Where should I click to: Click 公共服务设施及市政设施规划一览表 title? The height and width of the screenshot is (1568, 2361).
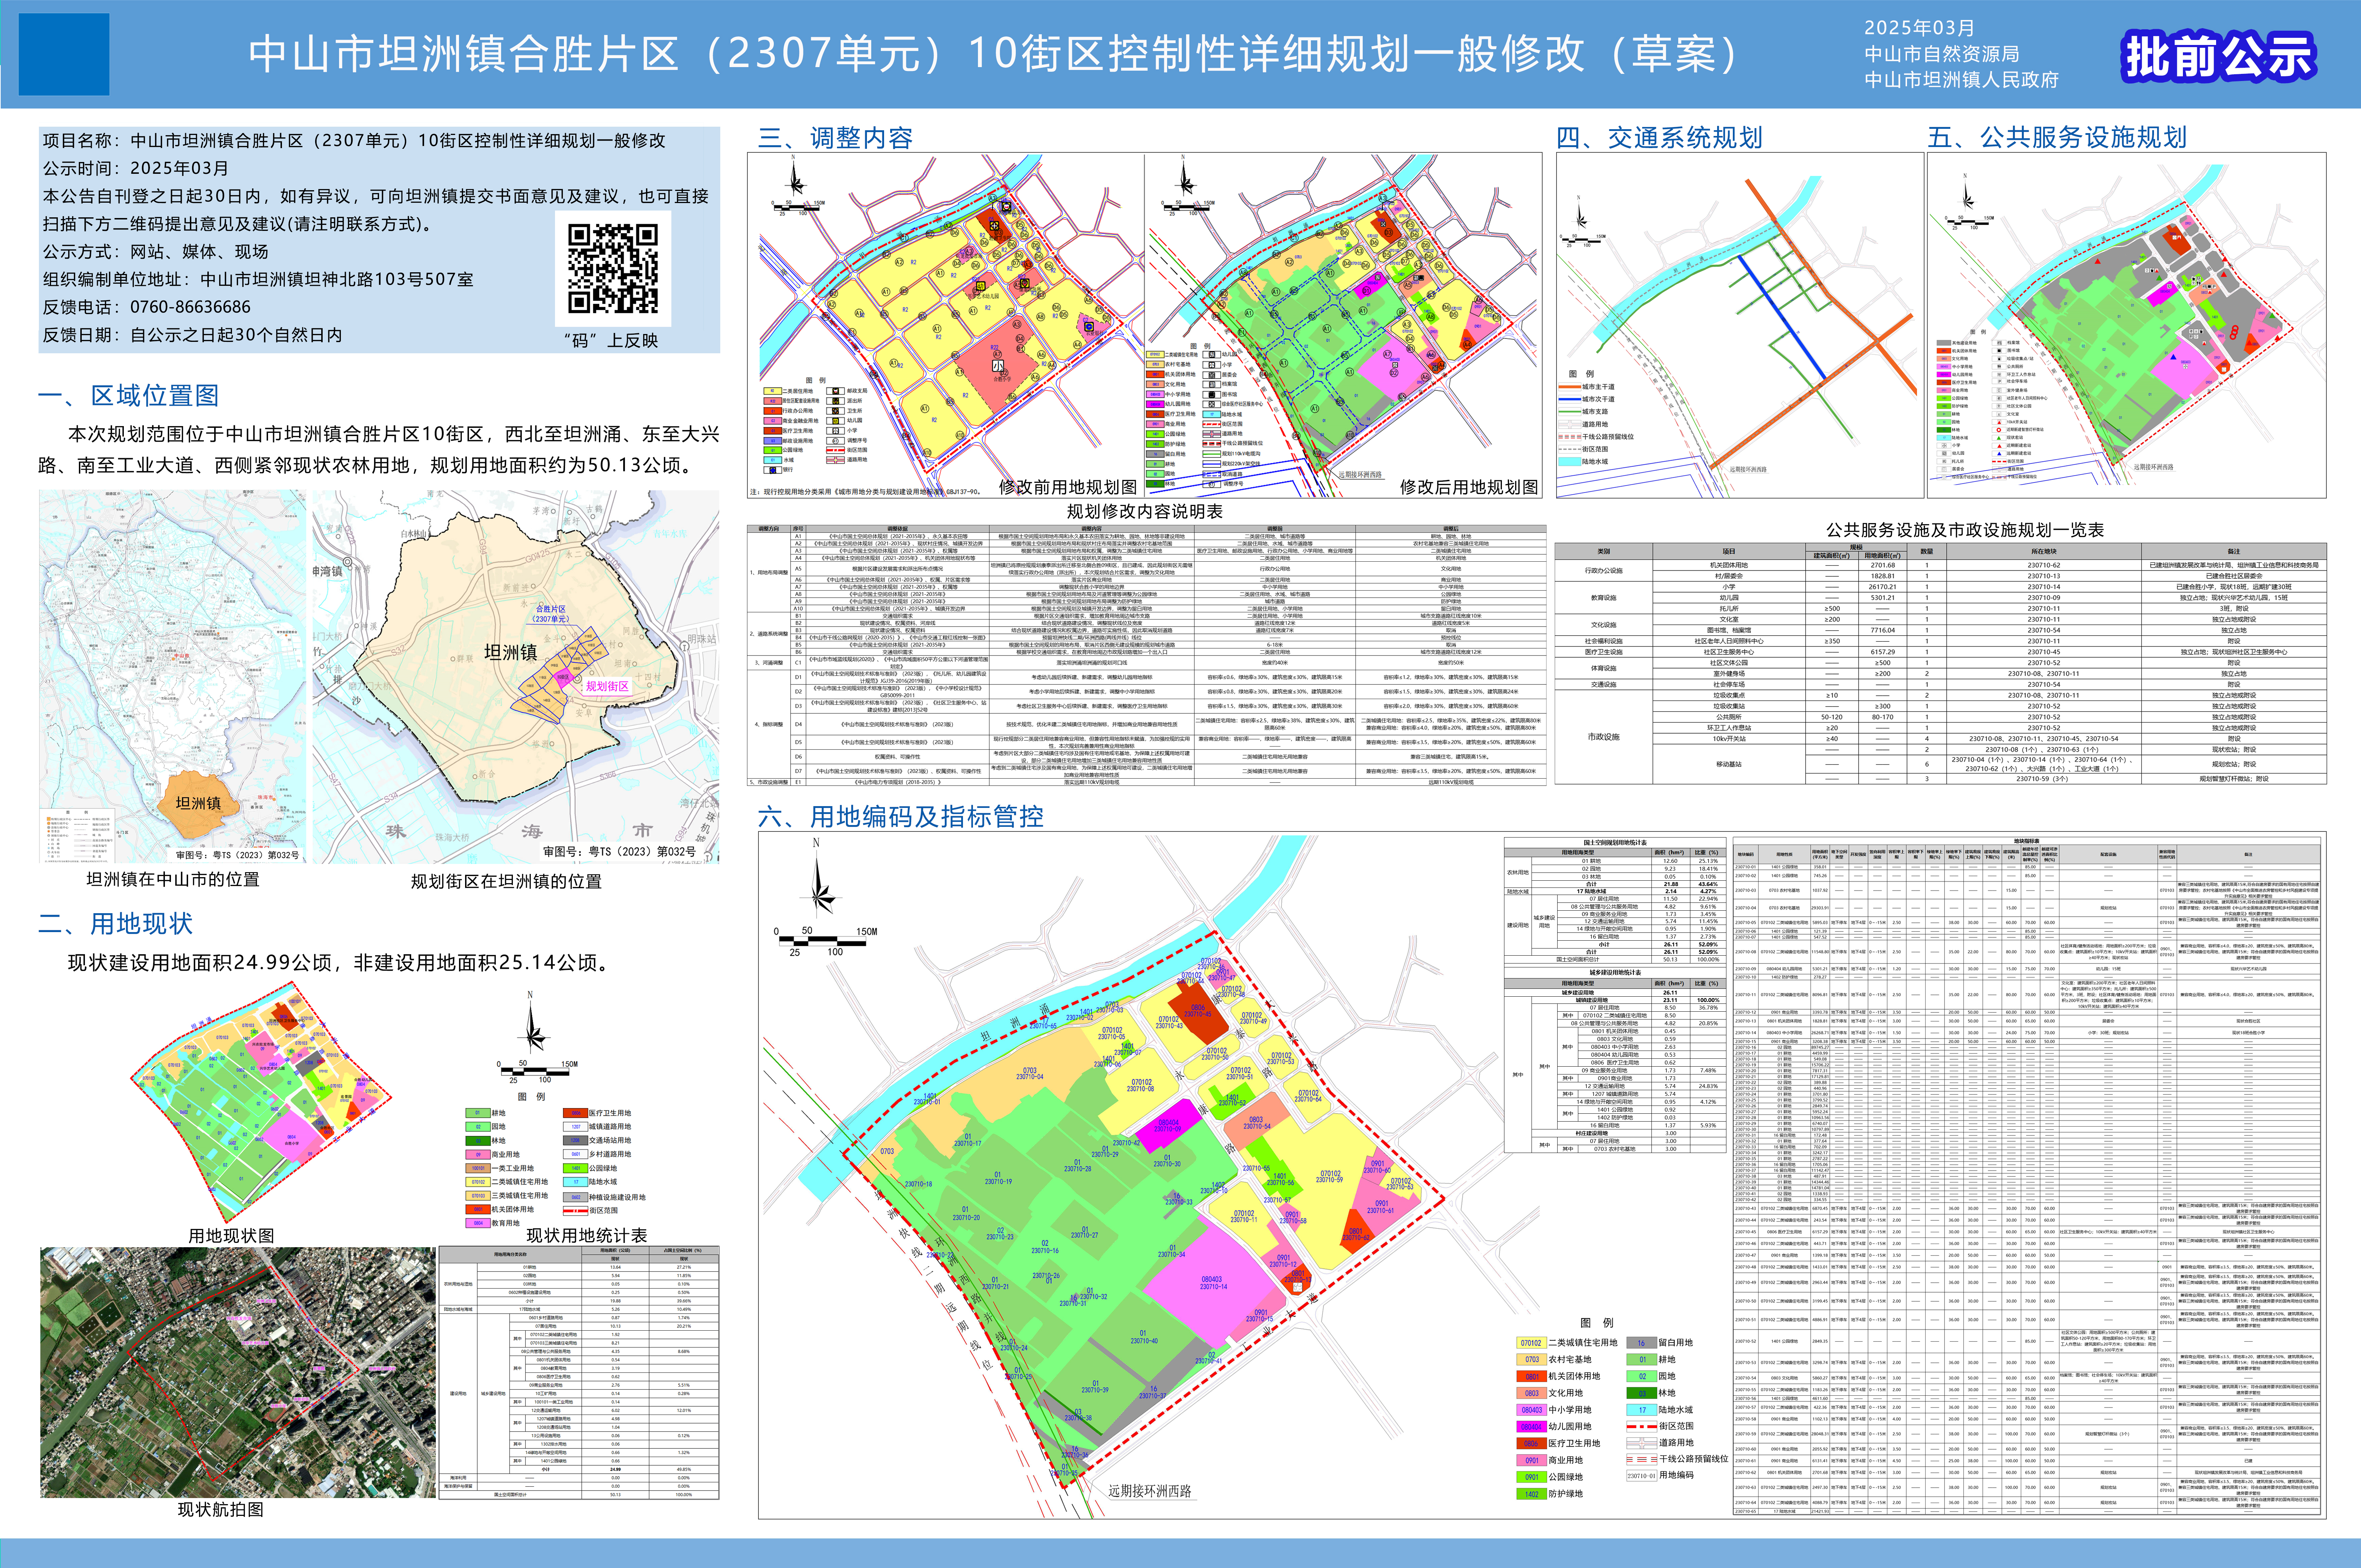click(1964, 530)
